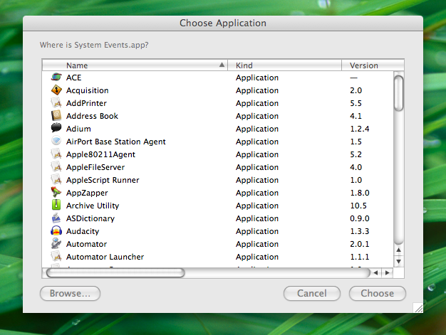Click the ACE application icon
The height and width of the screenshot is (335, 446).
point(56,78)
